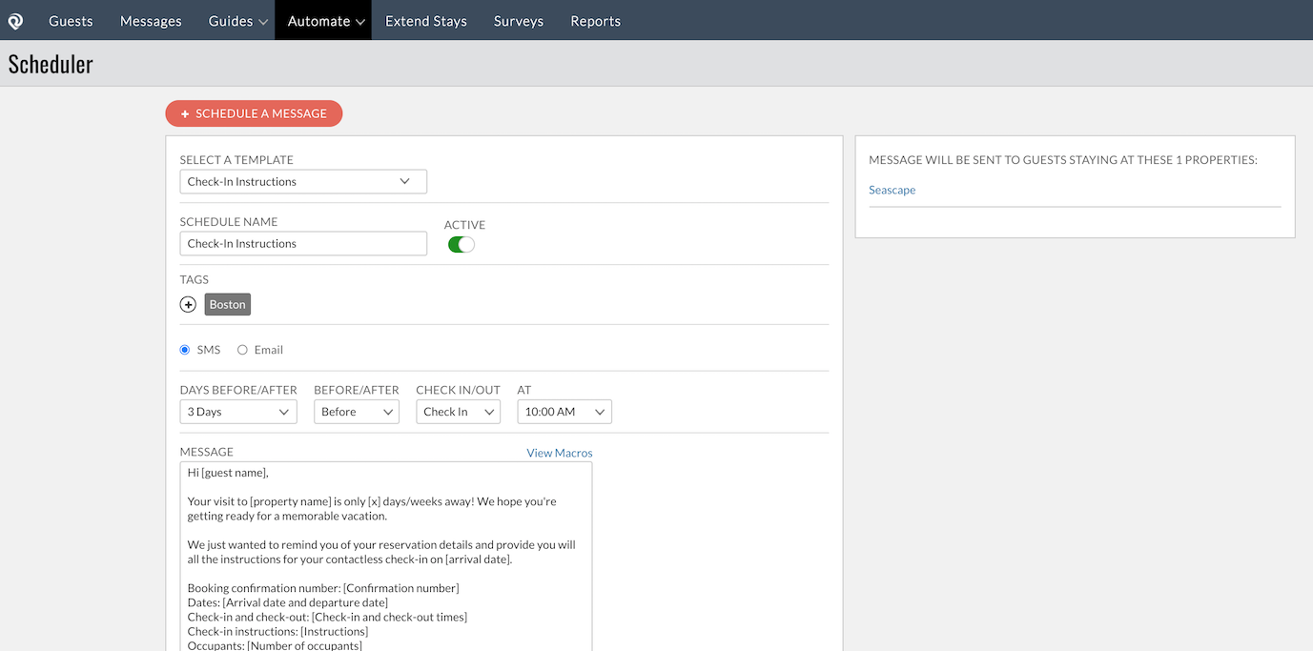
Task: Open the Select a Template dropdown
Action: (x=303, y=182)
